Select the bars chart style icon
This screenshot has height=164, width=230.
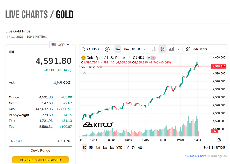click(154, 49)
